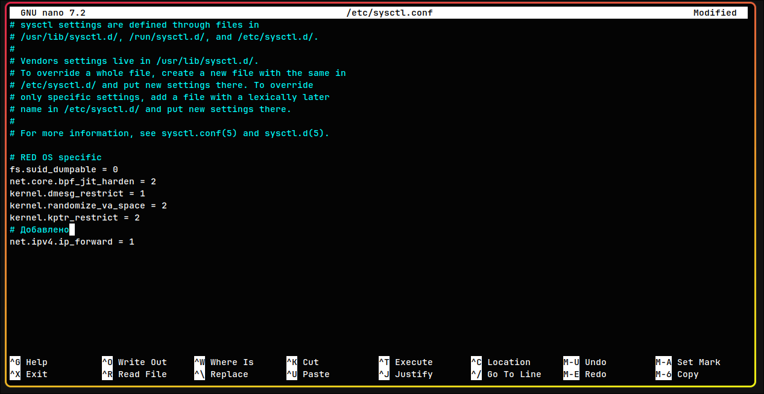Click the ^W Where Is shortcut
This screenshot has width=764, height=394.
224,362
